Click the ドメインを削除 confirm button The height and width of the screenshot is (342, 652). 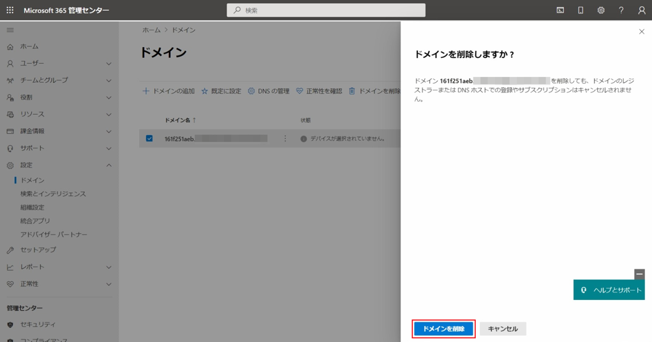[x=443, y=329]
